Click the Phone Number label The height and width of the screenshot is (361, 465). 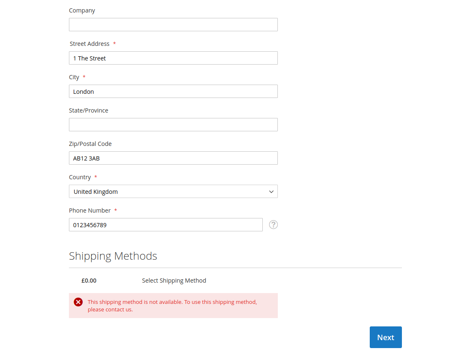click(89, 211)
